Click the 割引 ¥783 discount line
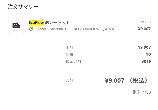158x110 pixels. click(142, 92)
